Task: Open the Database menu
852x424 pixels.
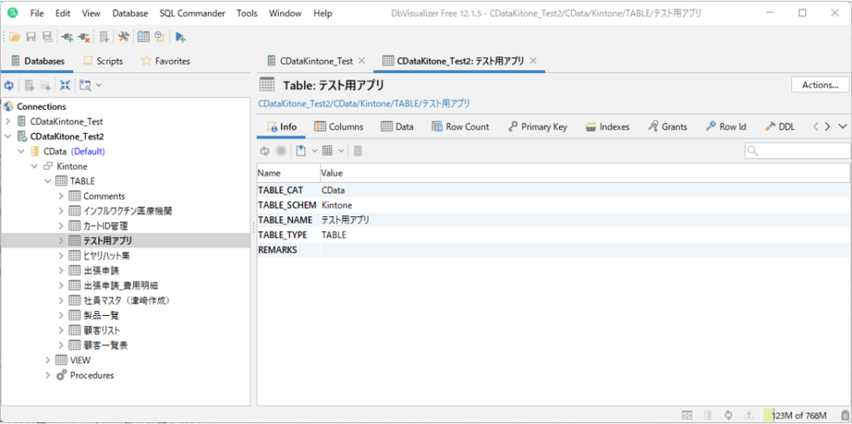Action: click(129, 13)
